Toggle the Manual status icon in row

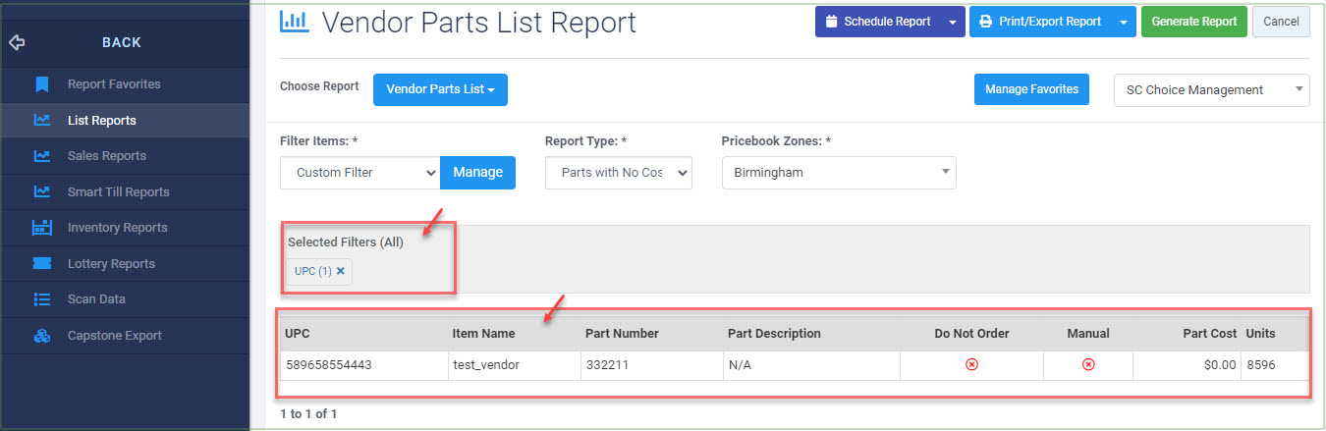click(1088, 364)
